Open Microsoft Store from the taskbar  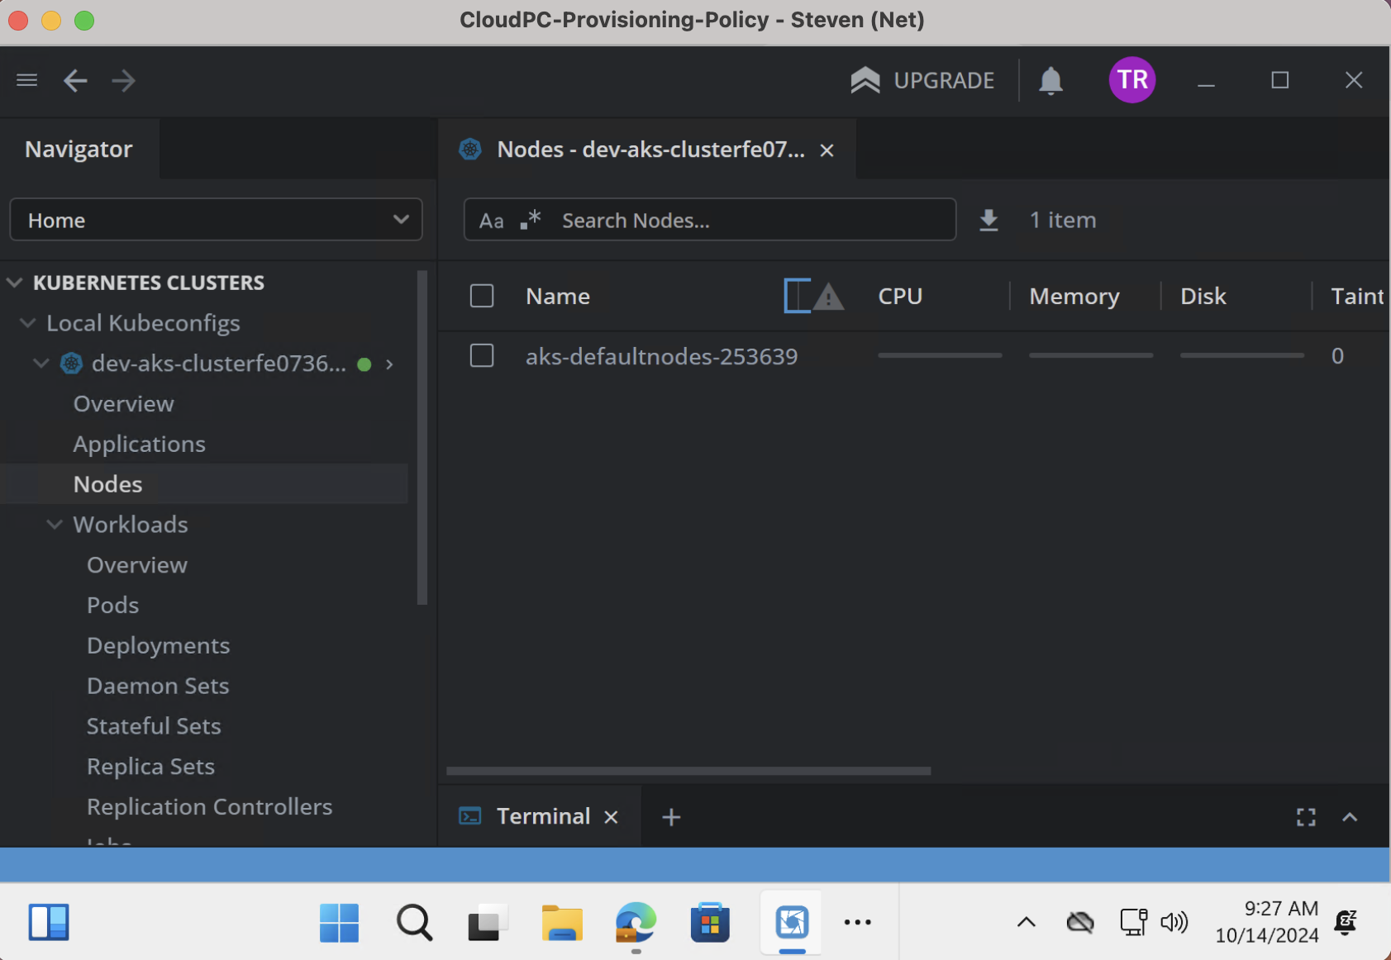pyautogui.click(x=710, y=922)
